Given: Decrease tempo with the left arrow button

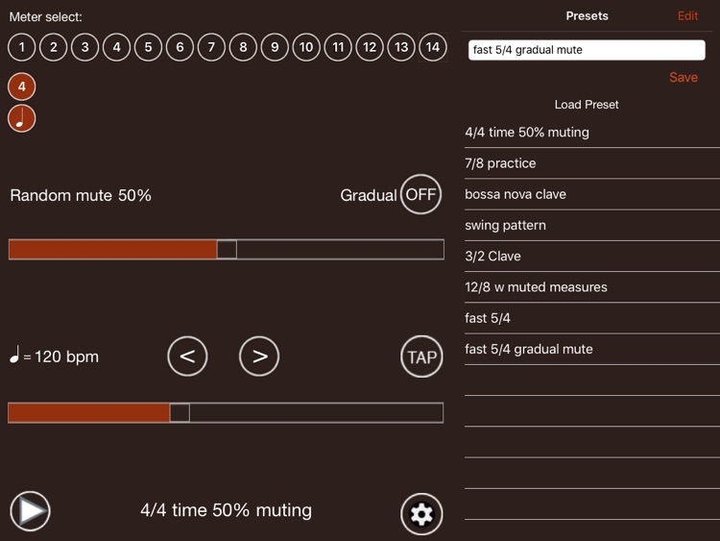Looking at the screenshot, I should point(187,357).
